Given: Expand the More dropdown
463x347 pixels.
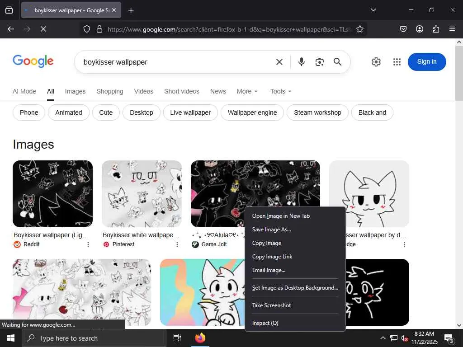Looking at the screenshot, I should click(x=247, y=91).
